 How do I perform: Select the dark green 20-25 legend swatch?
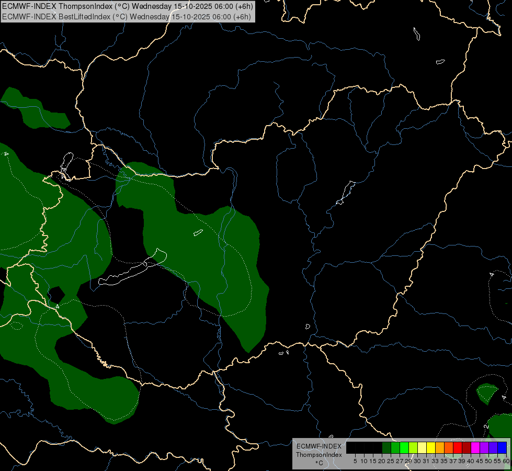point(386,447)
